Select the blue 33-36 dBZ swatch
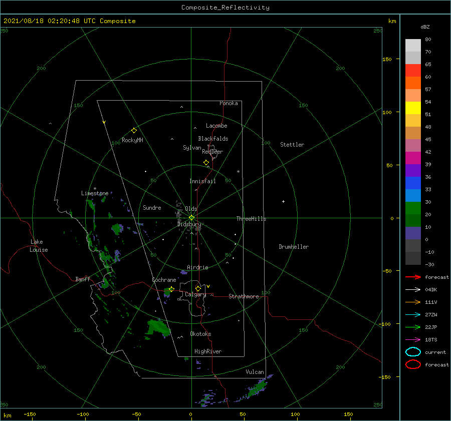451x421 pixels. [x=413, y=183]
